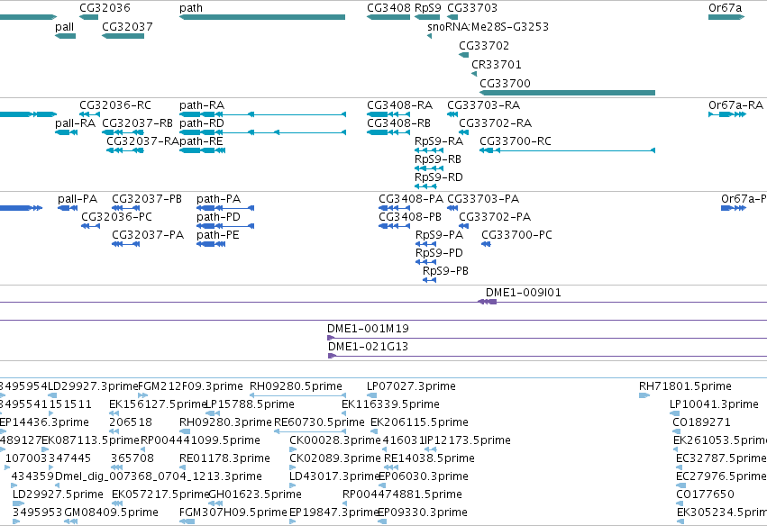Select the CG32037-PA protein feature

(x=125, y=244)
